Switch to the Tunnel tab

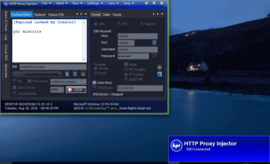(x=96, y=15)
